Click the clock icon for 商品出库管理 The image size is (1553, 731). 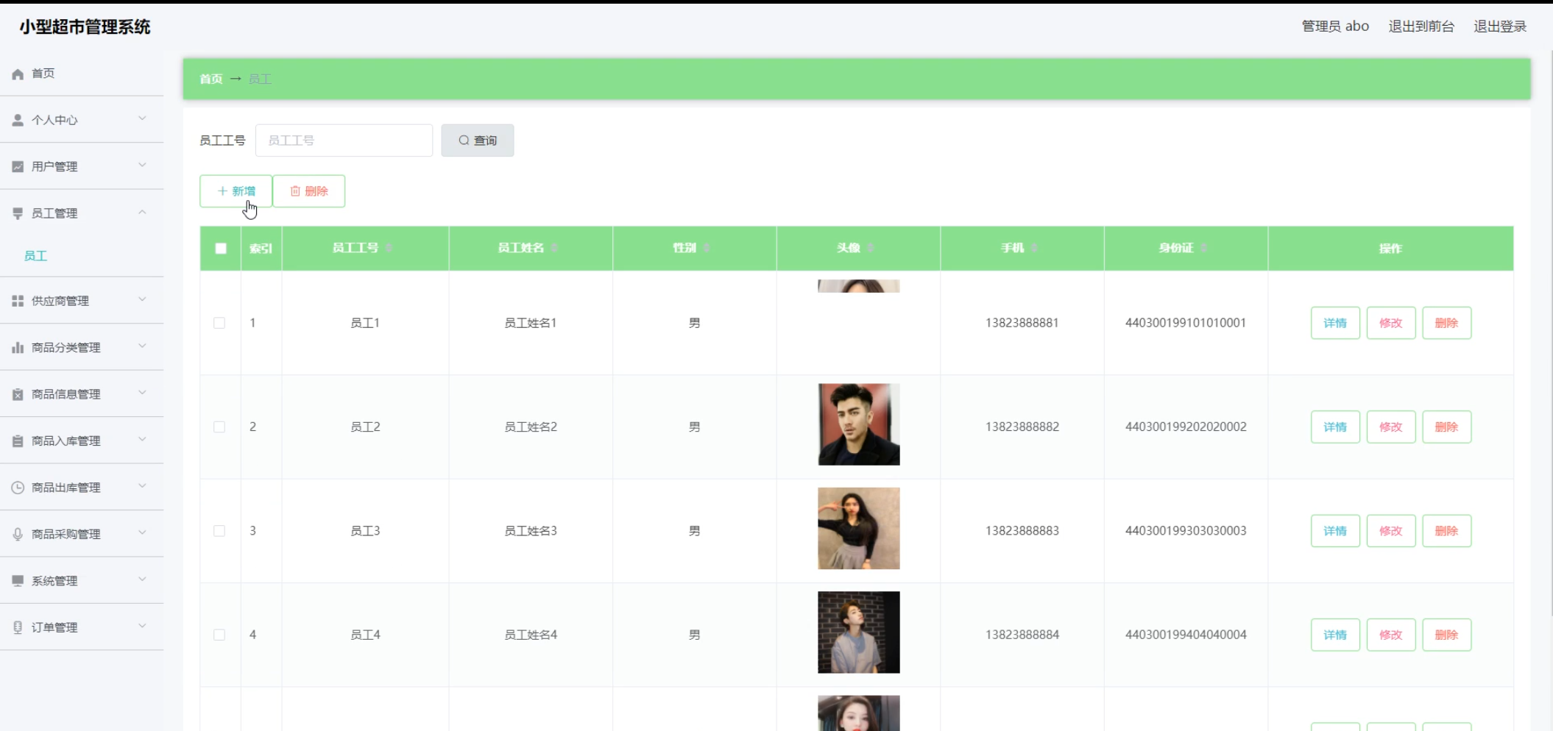tap(18, 488)
